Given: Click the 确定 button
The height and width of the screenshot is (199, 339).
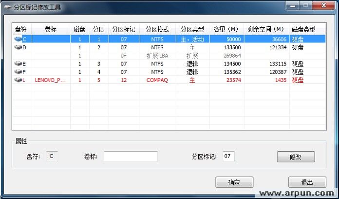Looking at the screenshot, I should 234,182.
